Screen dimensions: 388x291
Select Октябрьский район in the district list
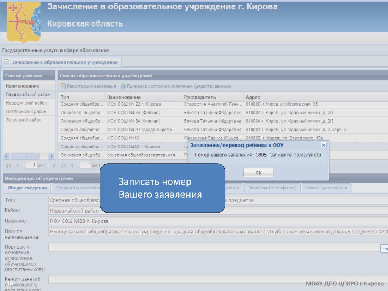29,111
